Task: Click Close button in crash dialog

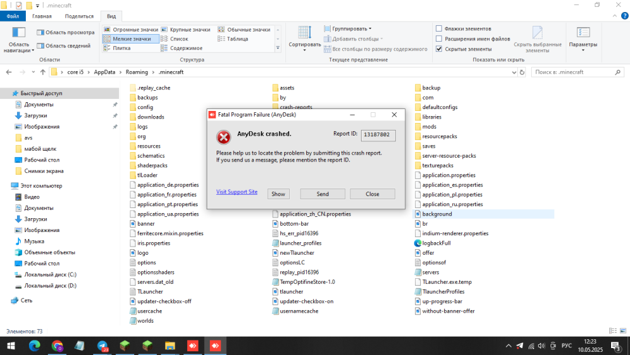Action: pyautogui.click(x=372, y=194)
